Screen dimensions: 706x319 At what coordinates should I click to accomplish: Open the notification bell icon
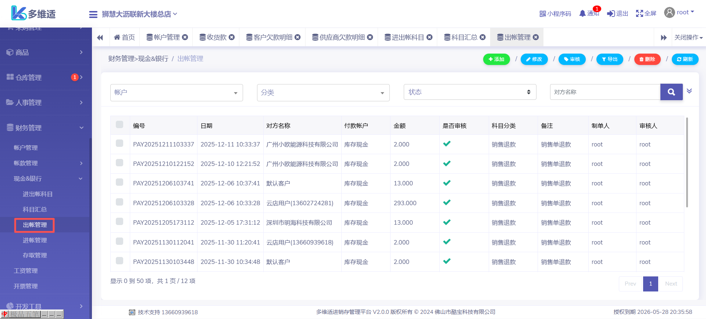pyautogui.click(x=582, y=14)
